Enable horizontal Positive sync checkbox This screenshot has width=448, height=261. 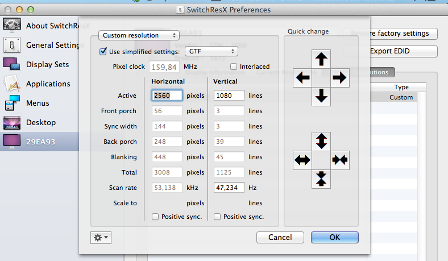155,217
